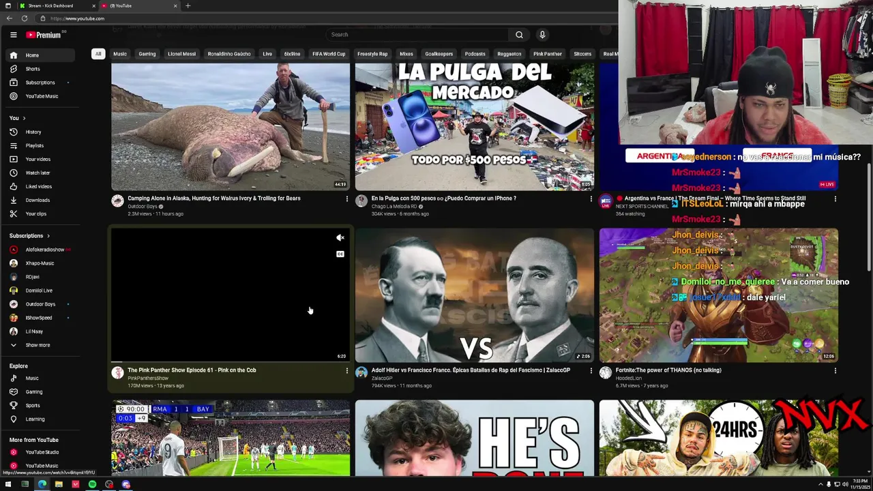This screenshot has width=873, height=491.
Task: Open the RMA vs BAY football thumbnail
Action: coord(231,438)
